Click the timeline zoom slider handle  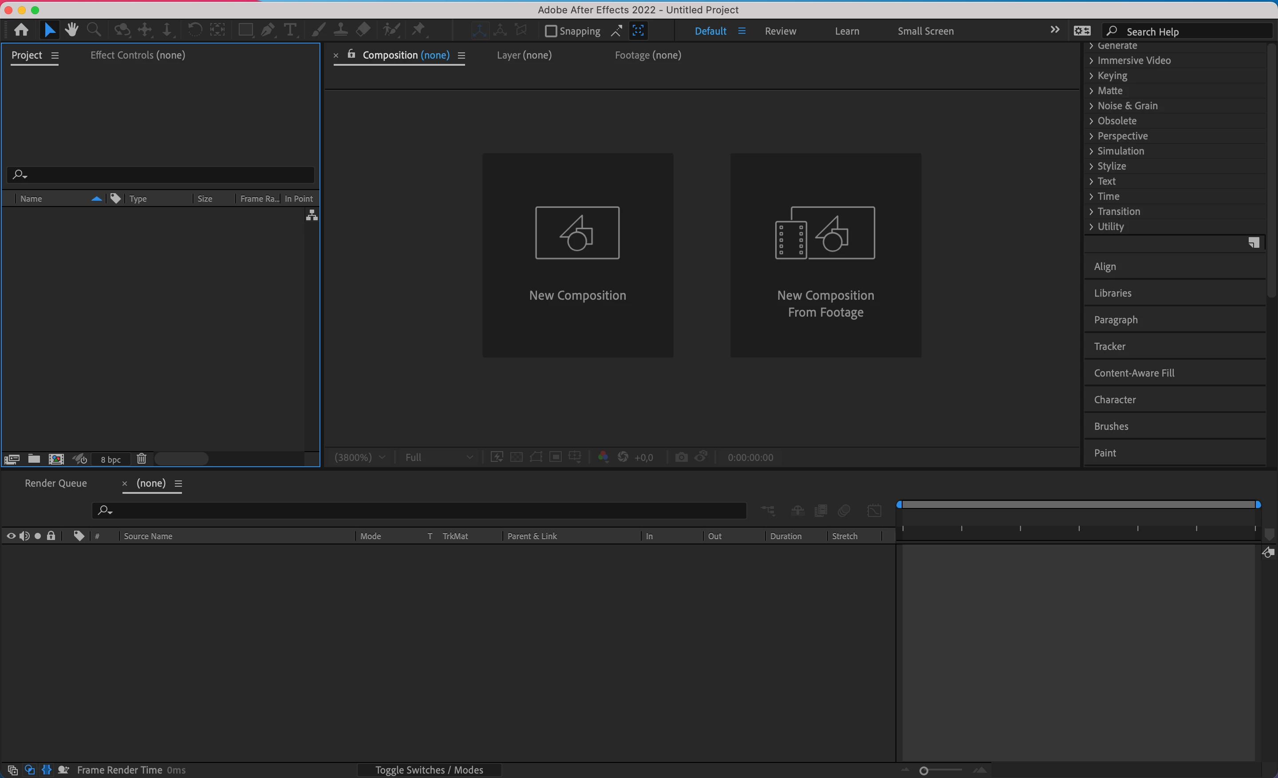[x=923, y=770]
